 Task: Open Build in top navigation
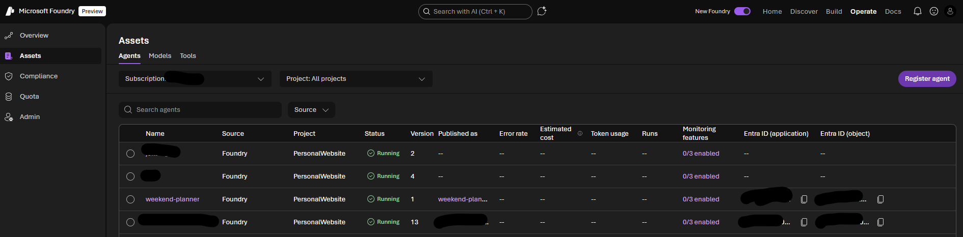click(x=834, y=11)
